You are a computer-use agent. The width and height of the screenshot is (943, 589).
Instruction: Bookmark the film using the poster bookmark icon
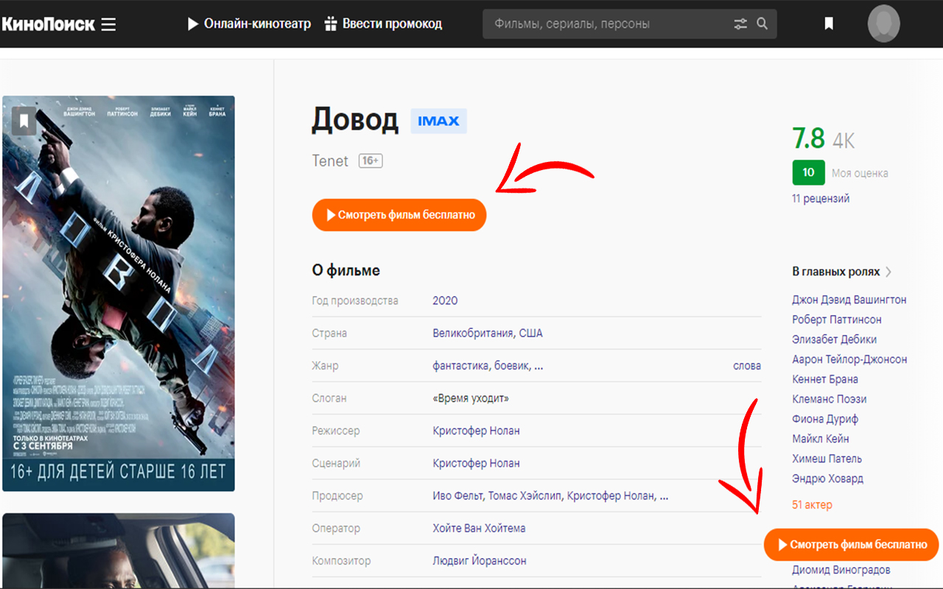(x=24, y=121)
